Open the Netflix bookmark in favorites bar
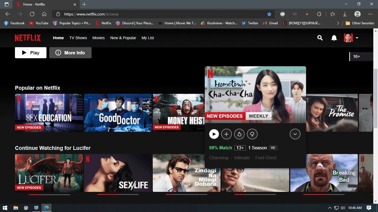The width and height of the screenshot is (378, 212). tap(103, 23)
